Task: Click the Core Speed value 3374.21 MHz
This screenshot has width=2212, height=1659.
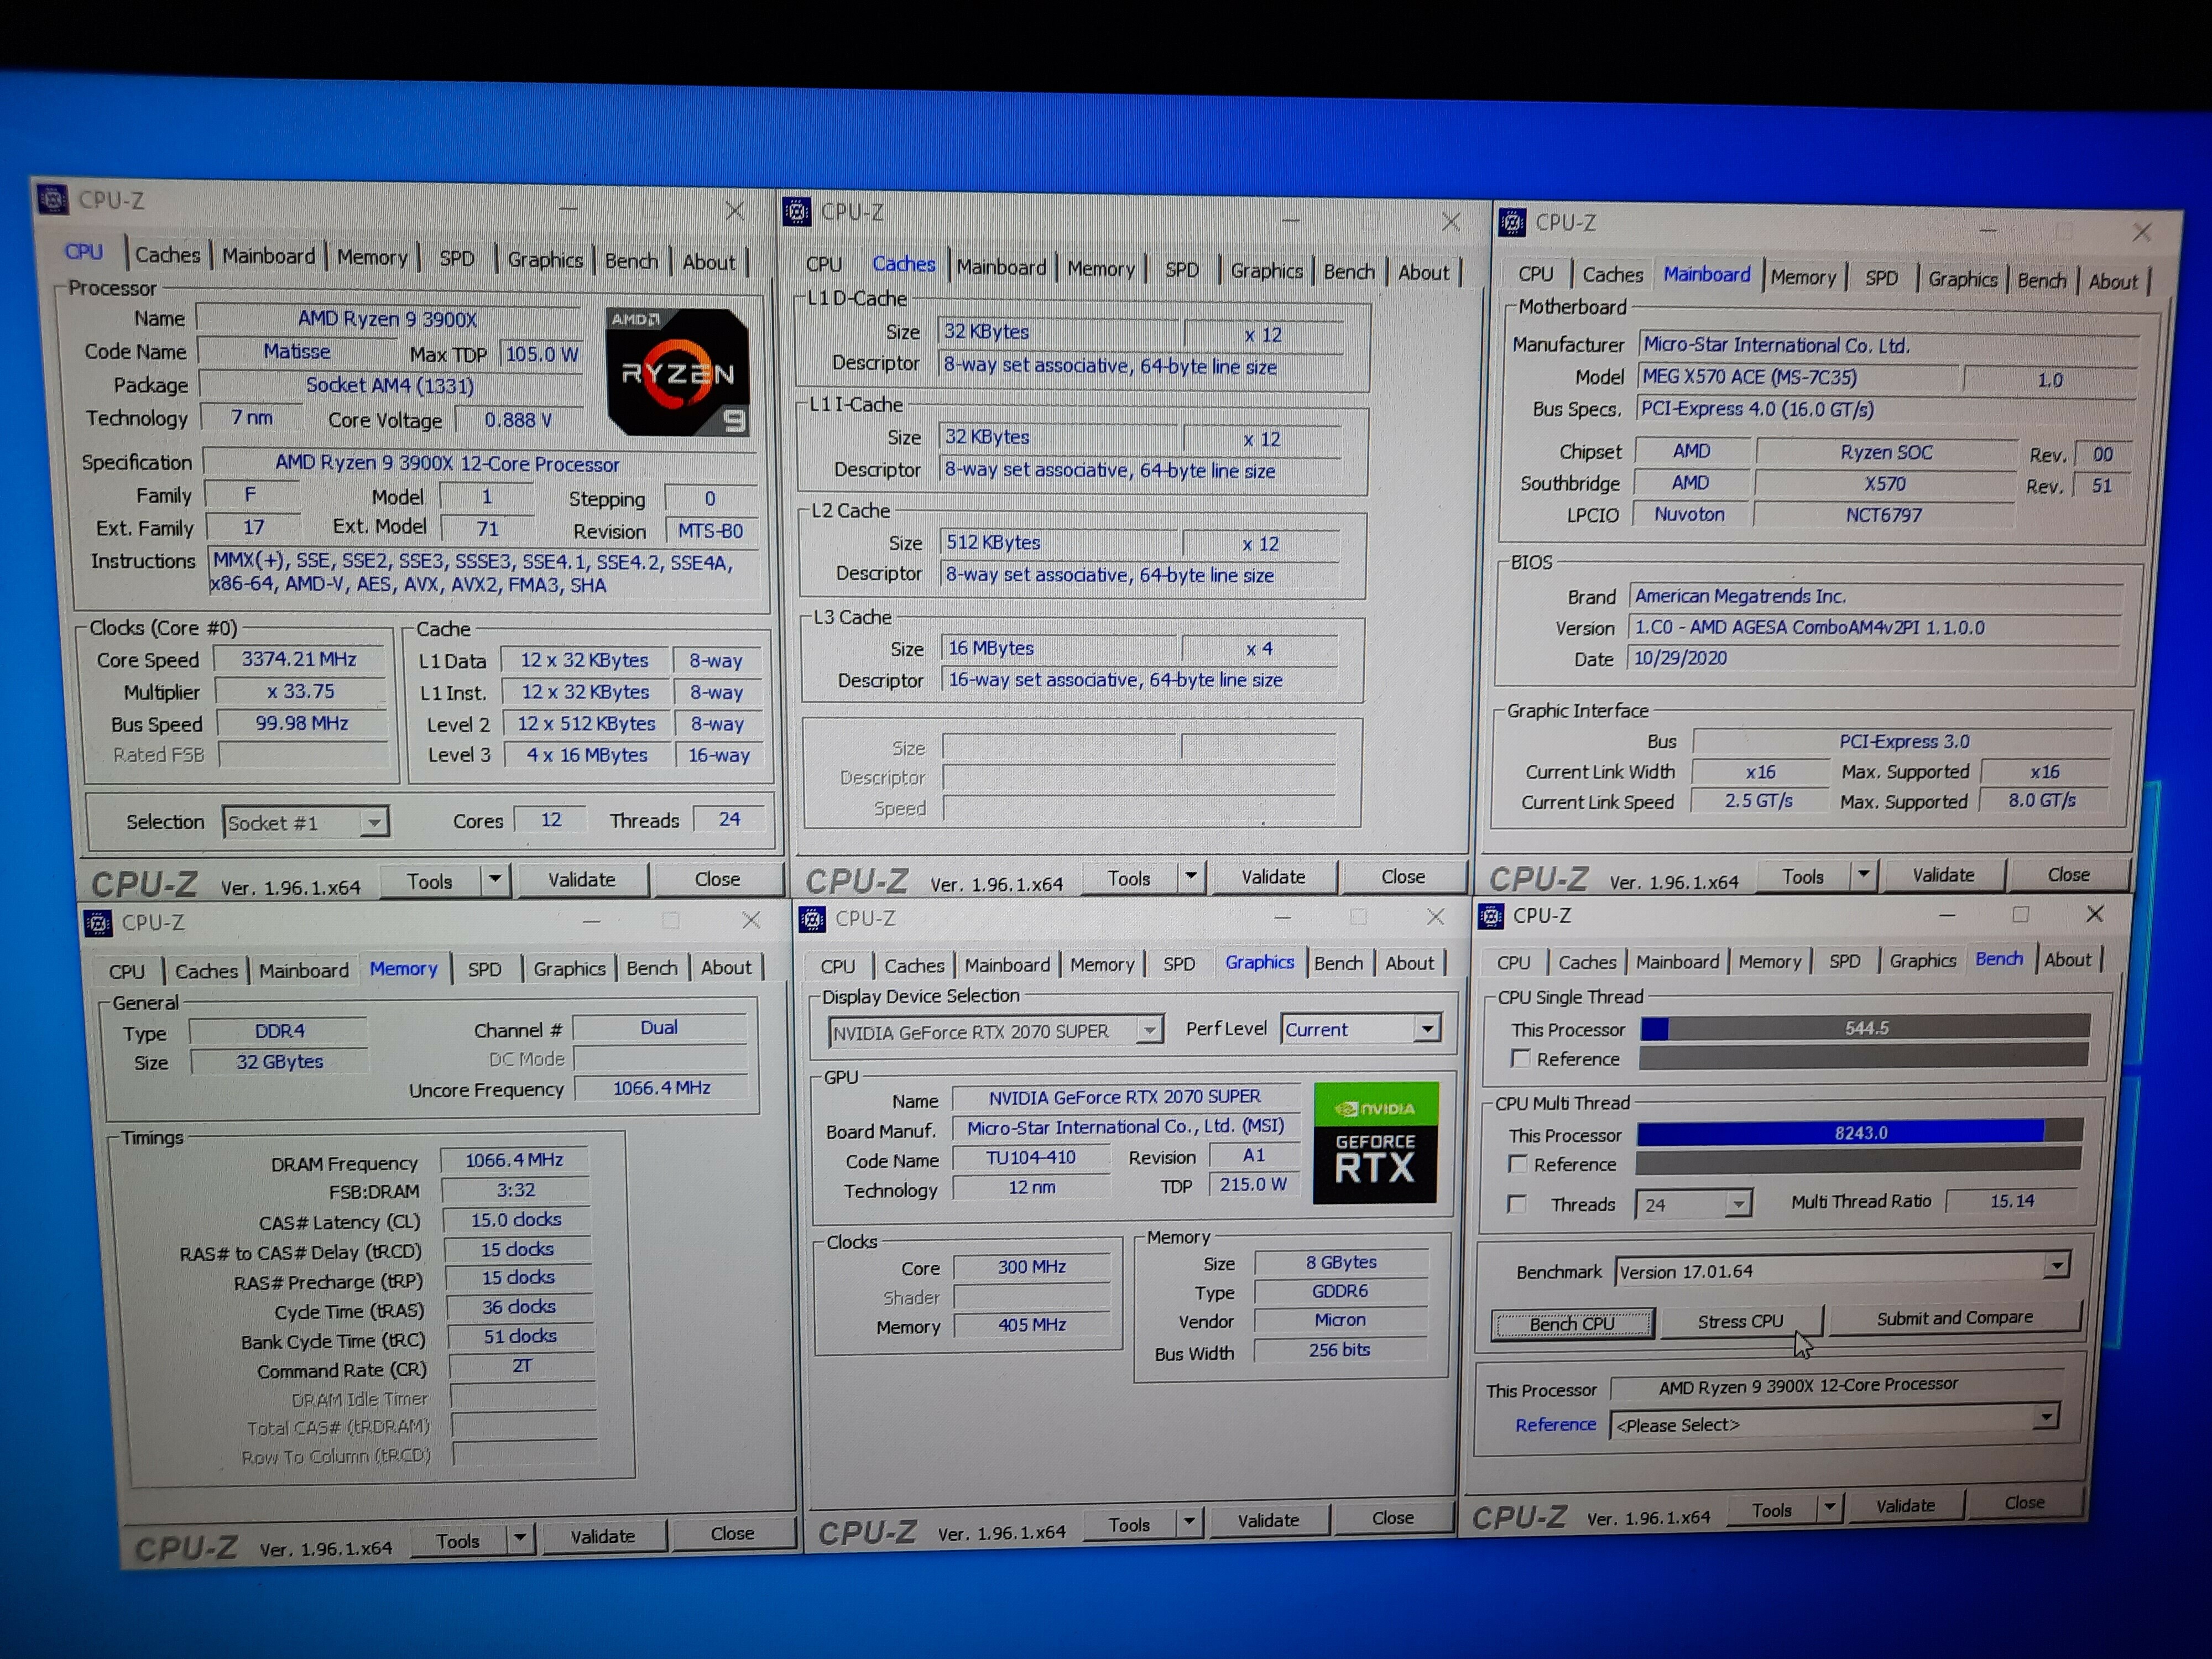Action: pyautogui.click(x=299, y=659)
